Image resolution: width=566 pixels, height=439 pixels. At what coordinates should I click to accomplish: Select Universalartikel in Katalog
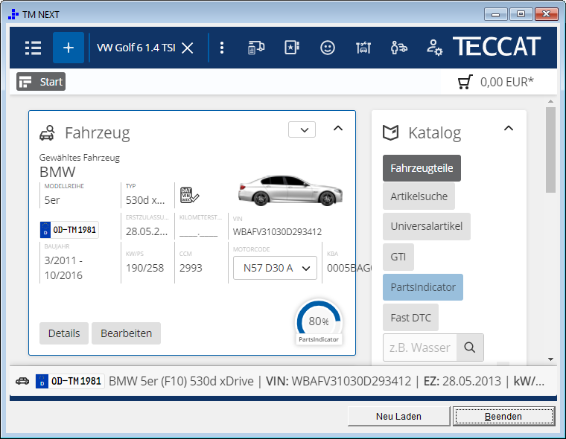(426, 226)
